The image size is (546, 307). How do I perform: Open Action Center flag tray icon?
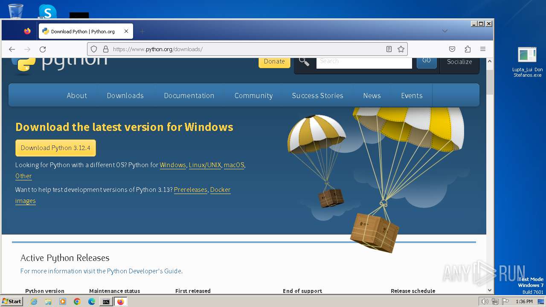click(505, 301)
